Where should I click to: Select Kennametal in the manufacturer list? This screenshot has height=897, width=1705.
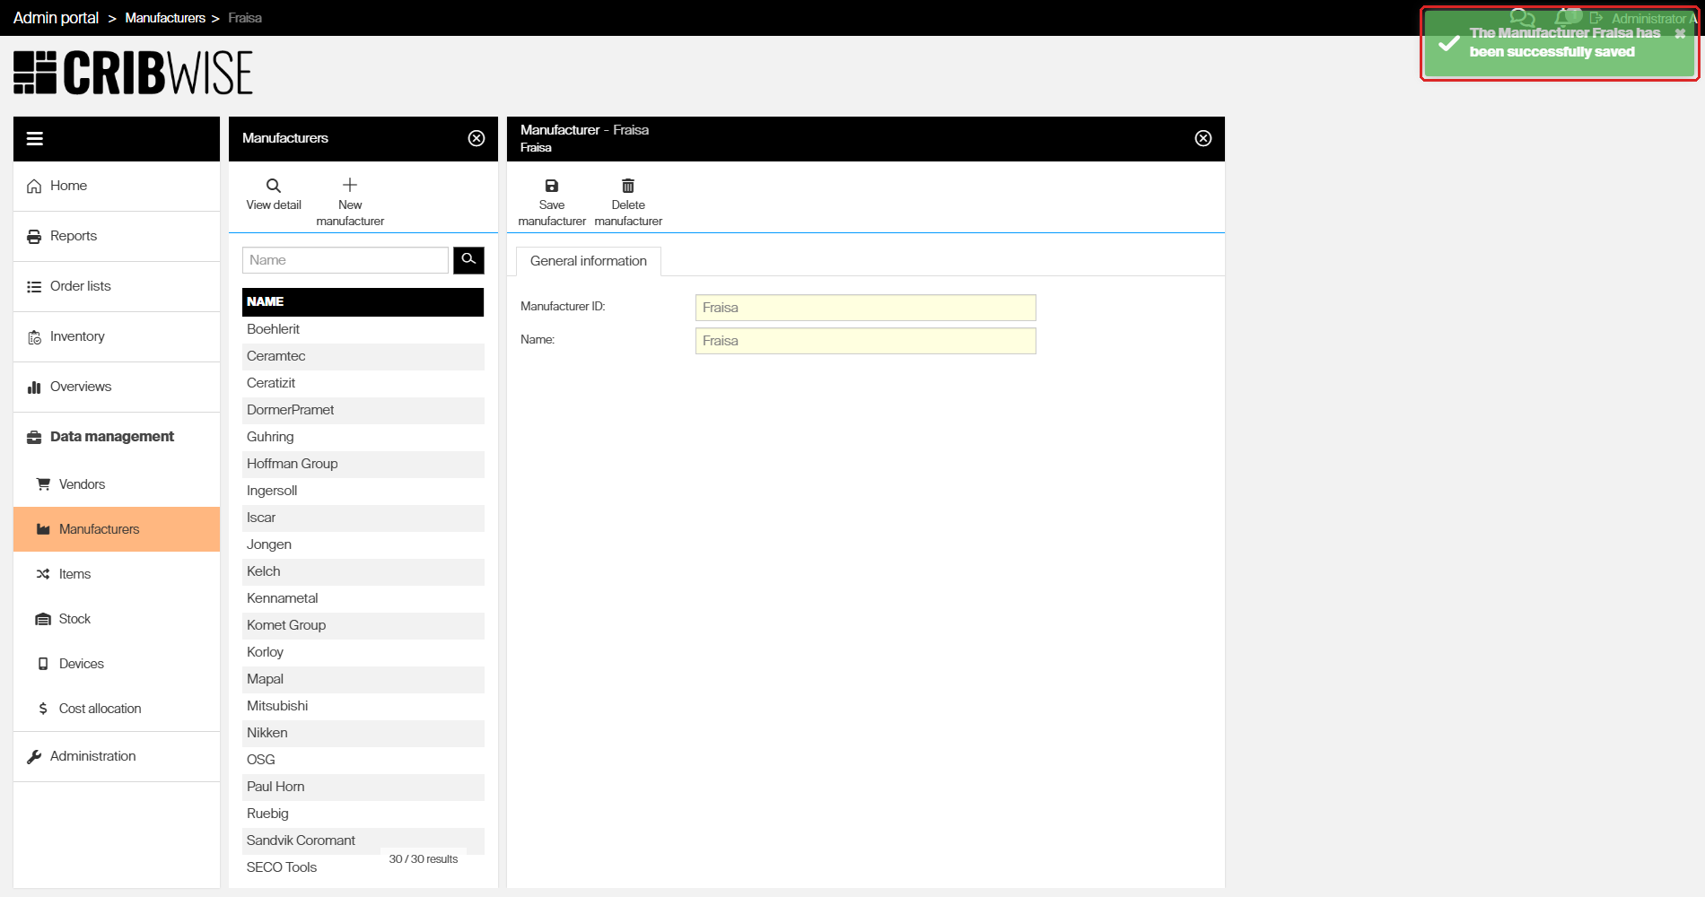click(x=363, y=599)
